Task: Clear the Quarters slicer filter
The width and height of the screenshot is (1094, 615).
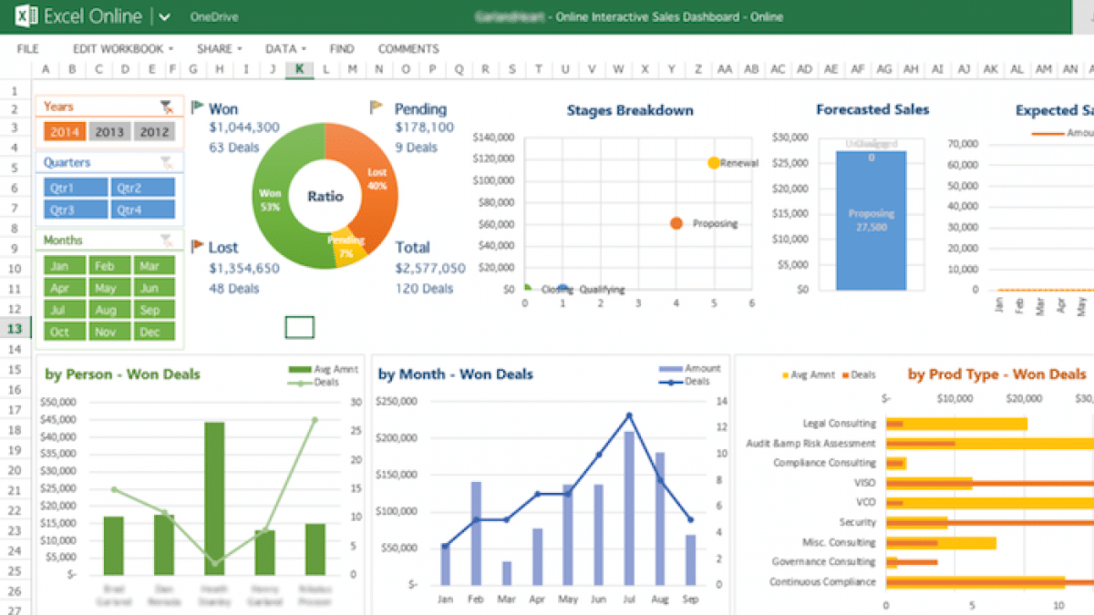Action: point(166,162)
